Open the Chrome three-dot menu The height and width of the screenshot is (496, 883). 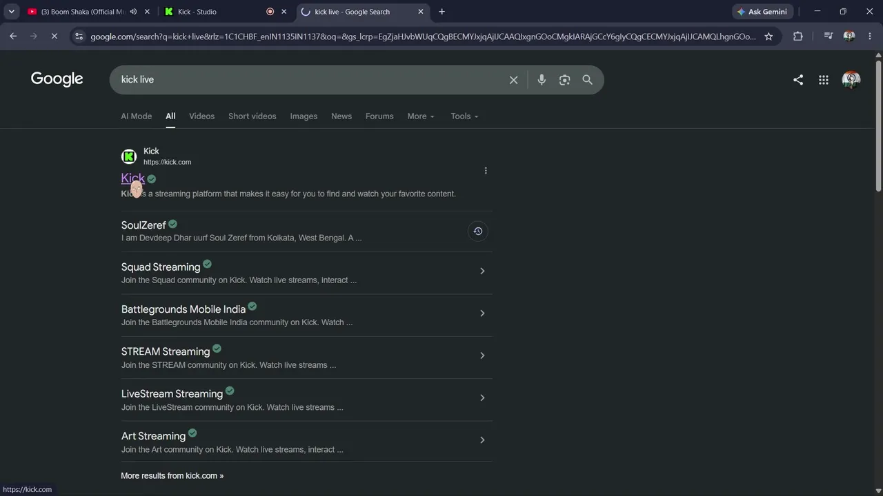[869, 37]
